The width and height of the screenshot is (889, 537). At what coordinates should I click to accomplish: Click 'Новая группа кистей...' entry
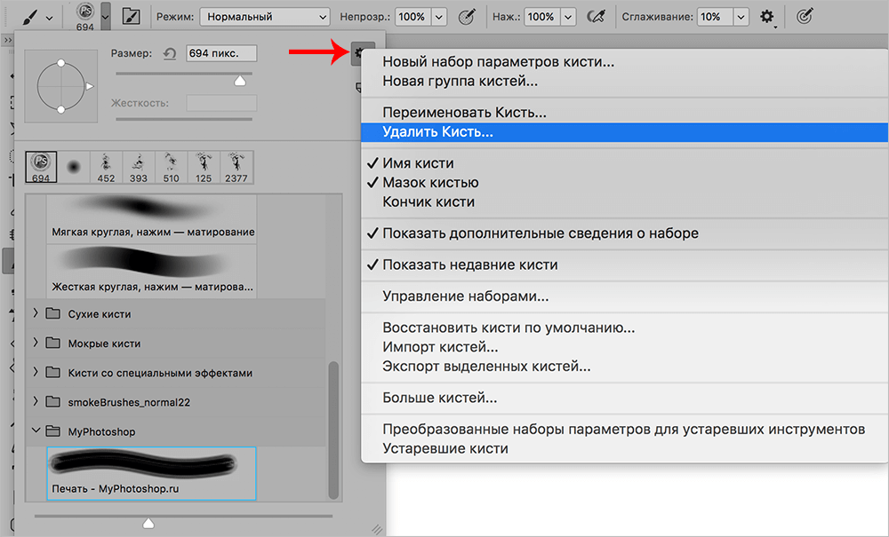(460, 81)
